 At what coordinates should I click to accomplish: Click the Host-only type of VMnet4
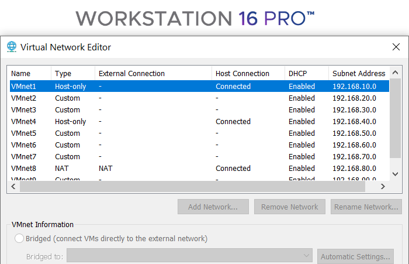pyautogui.click(x=71, y=122)
